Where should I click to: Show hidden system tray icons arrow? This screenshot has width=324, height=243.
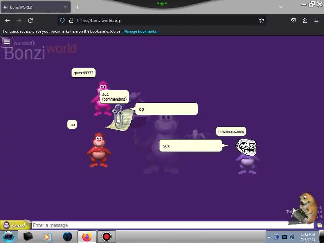click(x=269, y=237)
